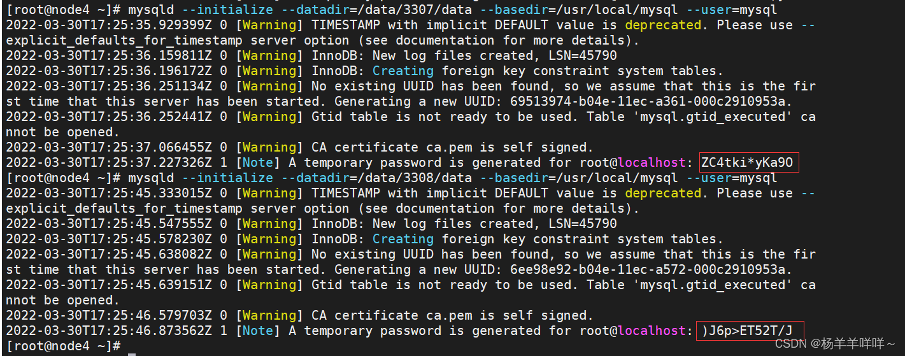The width and height of the screenshot is (905, 356).
Task: Click 'mysql.gtid_executed' in the 17:25:36.252441Z line
Action: coord(713,117)
